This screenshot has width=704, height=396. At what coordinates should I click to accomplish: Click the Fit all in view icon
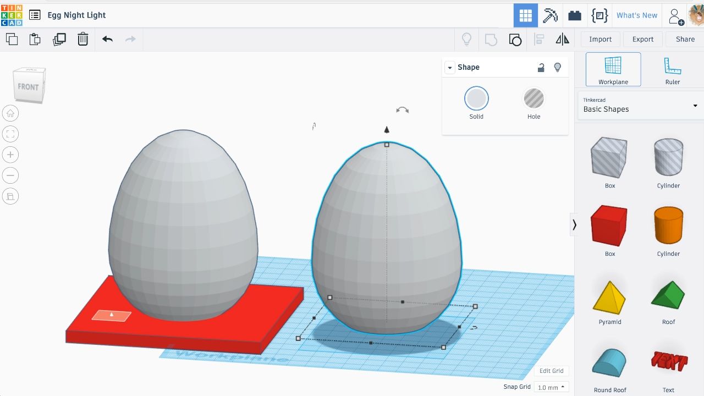[10, 134]
